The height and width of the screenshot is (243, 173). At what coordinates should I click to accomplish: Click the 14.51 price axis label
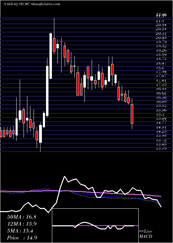pyautogui.click(x=161, y=127)
